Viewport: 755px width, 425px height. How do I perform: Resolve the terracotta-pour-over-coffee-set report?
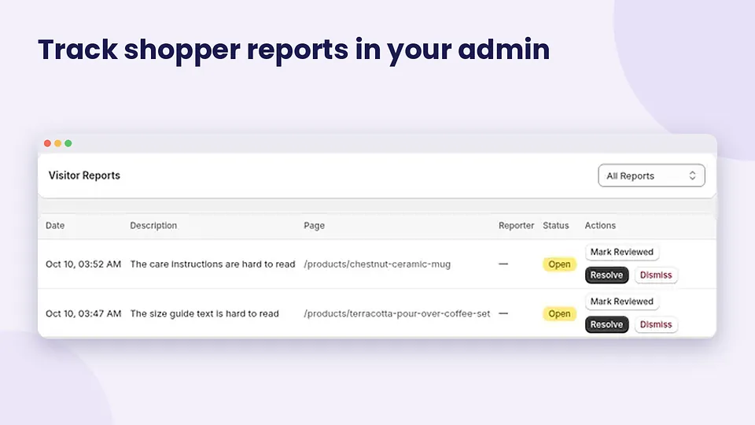(606, 325)
